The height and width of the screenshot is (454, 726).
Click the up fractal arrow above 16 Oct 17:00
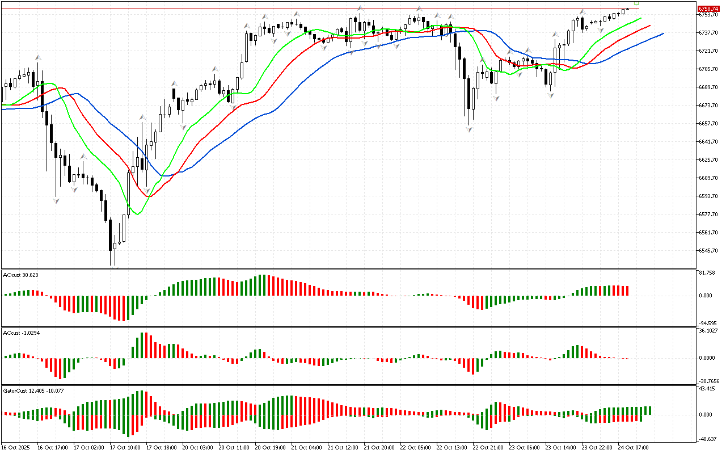38,57
